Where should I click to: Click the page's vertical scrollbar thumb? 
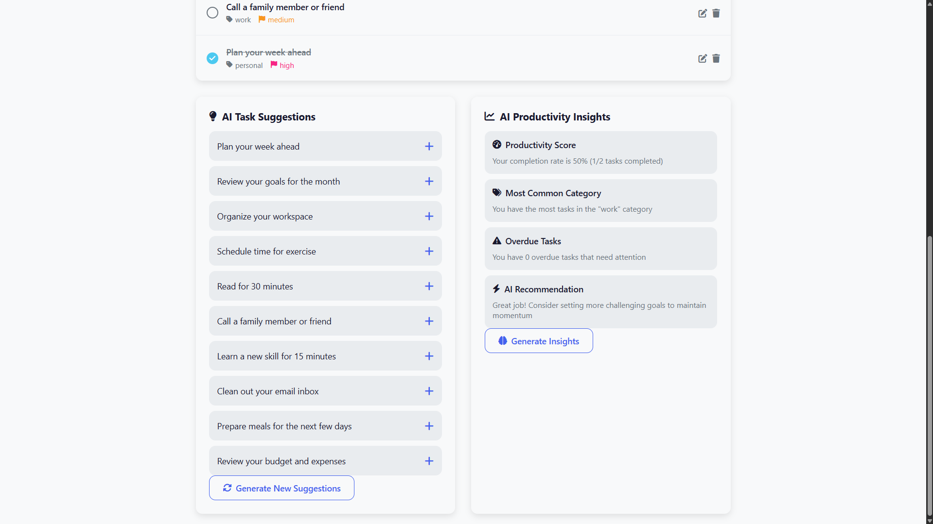(x=930, y=374)
